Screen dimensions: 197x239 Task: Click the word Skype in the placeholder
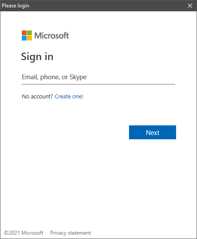tap(78, 77)
